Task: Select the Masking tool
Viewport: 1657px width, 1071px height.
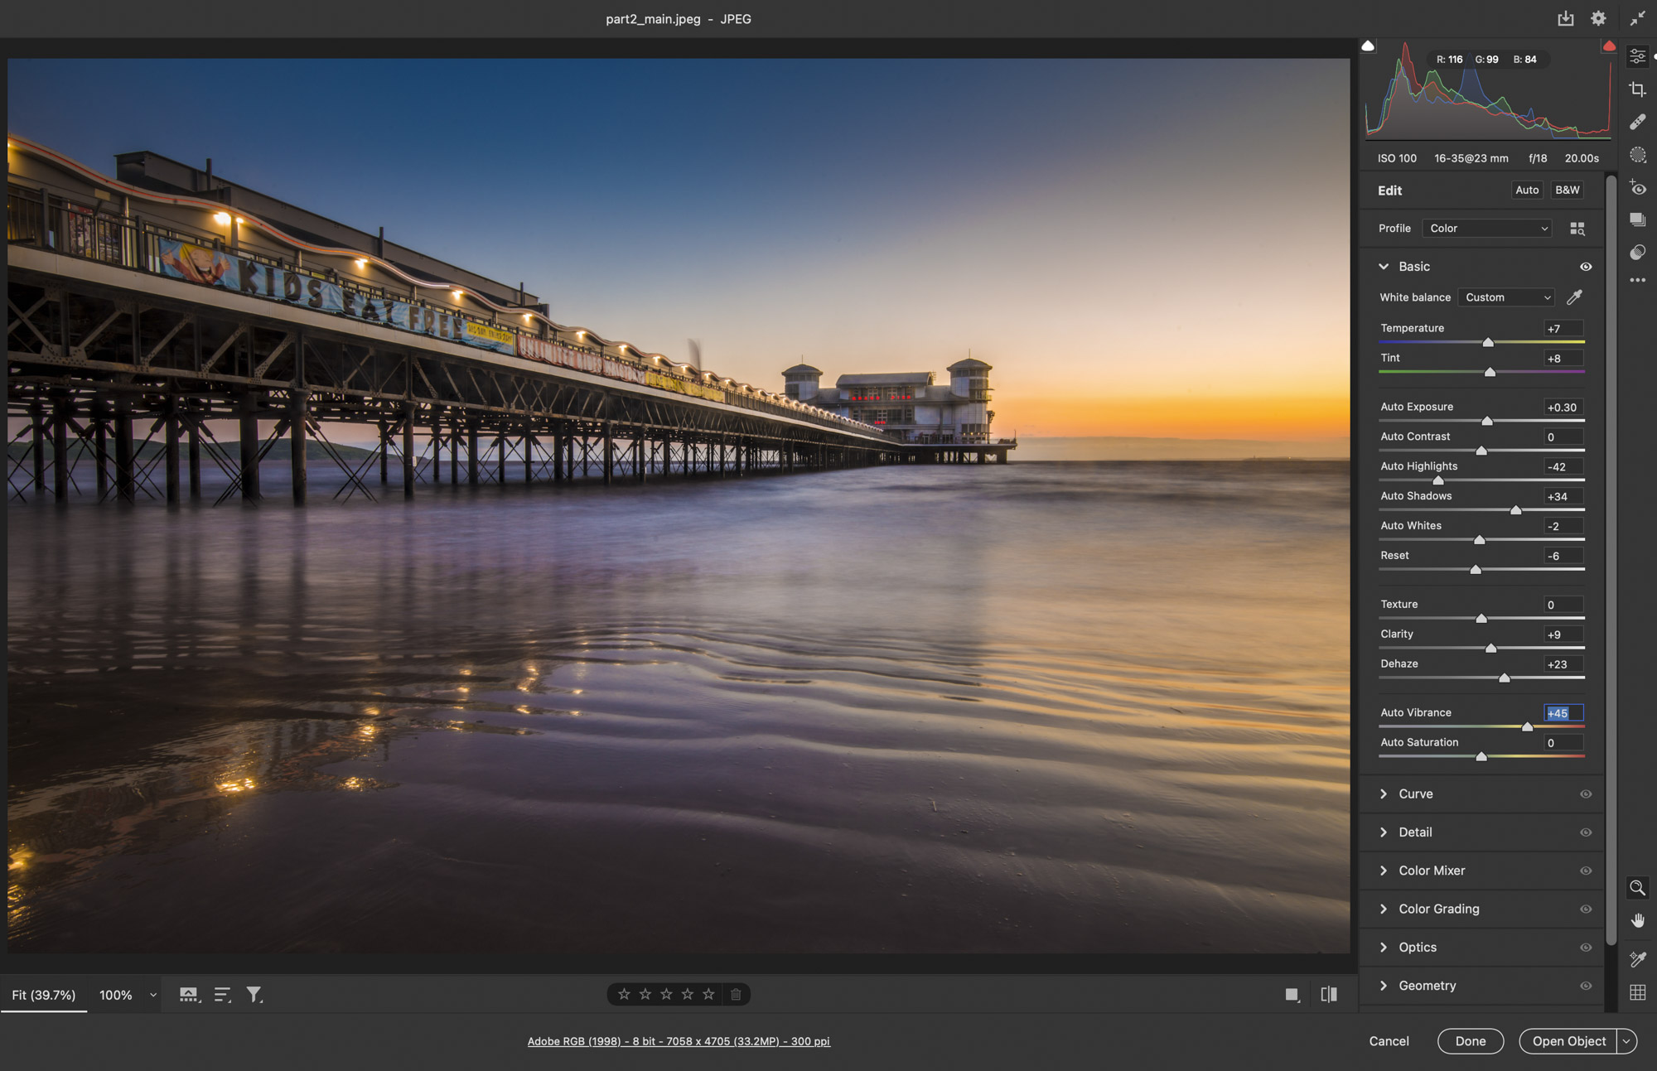Action: 1638,155
